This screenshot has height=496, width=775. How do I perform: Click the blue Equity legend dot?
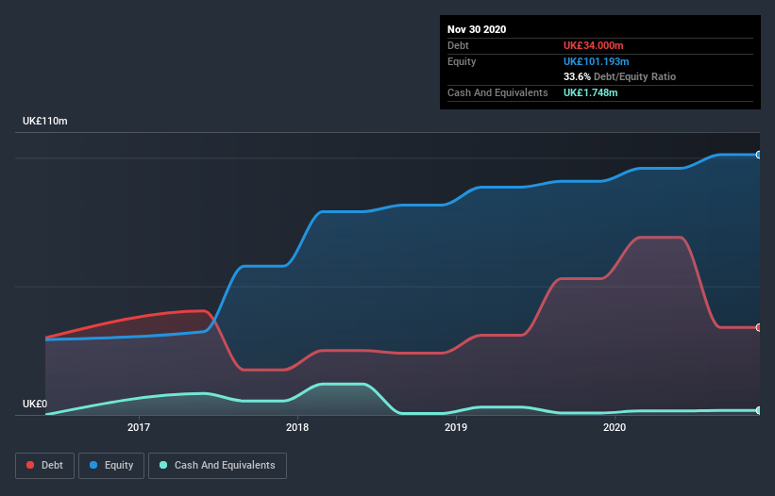93,465
